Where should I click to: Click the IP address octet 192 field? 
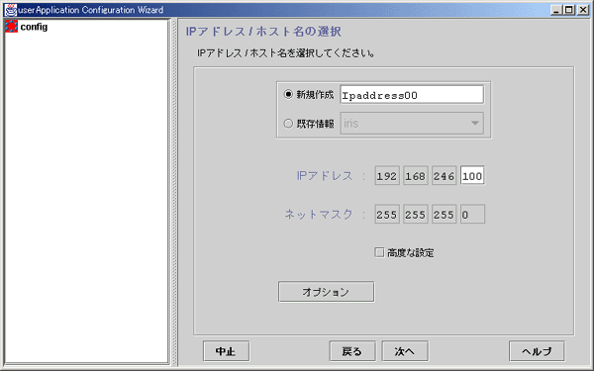tap(387, 176)
